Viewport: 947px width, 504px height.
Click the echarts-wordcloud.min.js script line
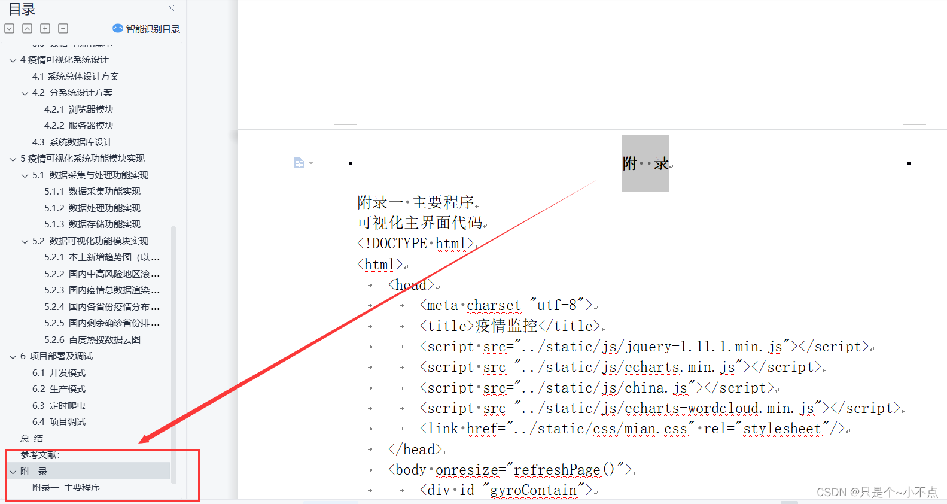pos(660,408)
